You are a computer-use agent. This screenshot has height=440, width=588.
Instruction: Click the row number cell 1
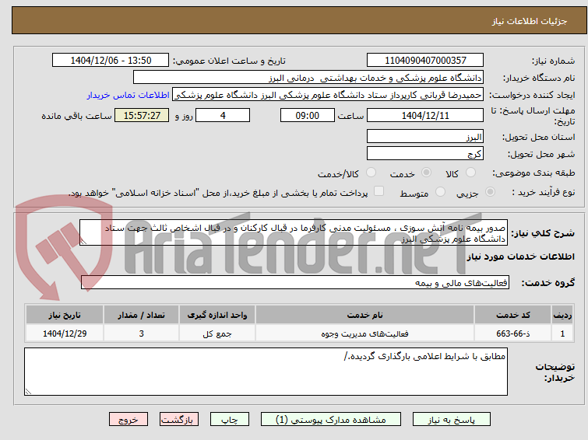pyautogui.click(x=562, y=333)
